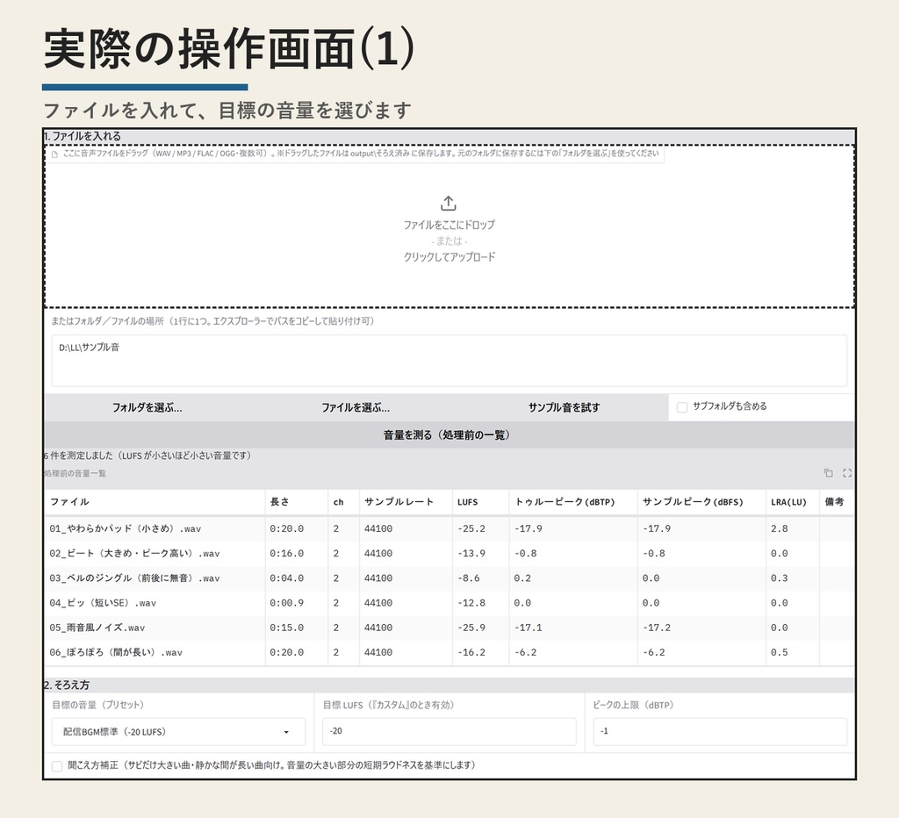Select file 03_ベルのジングル（前後に無音）.wav

pyautogui.click(x=134, y=578)
